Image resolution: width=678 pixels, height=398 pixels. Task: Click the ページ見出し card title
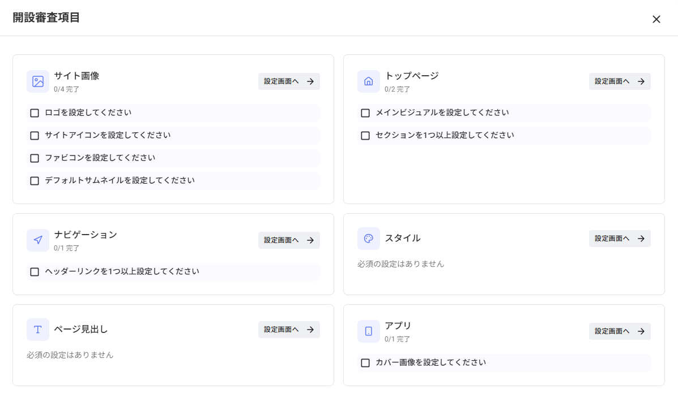pyautogui.click(x=81, y=330)
